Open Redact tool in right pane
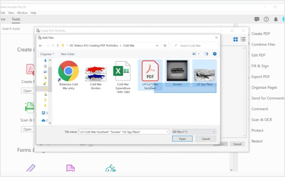Viewport: 285px width, 177px height. click(257, 141)
